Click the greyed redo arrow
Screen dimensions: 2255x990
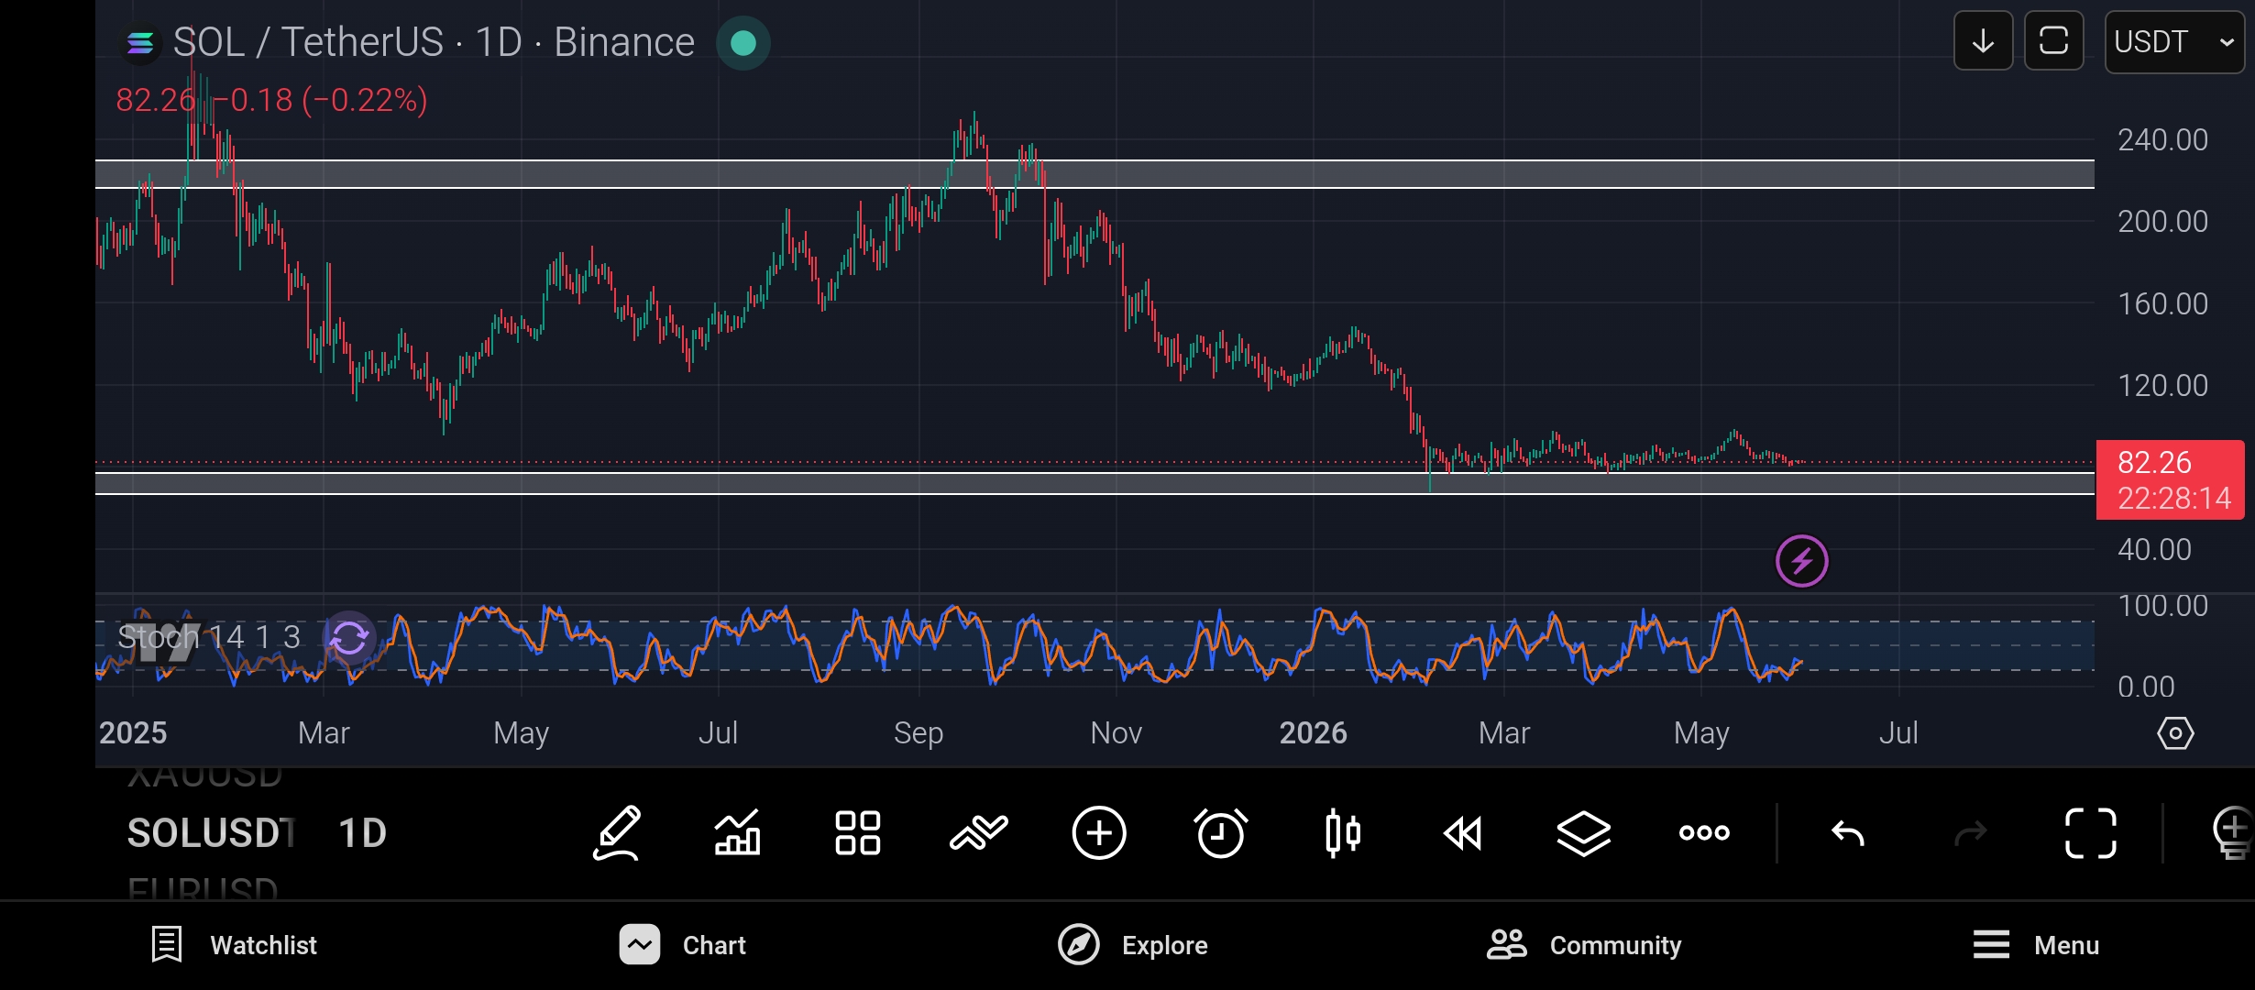coord(1970,833)
